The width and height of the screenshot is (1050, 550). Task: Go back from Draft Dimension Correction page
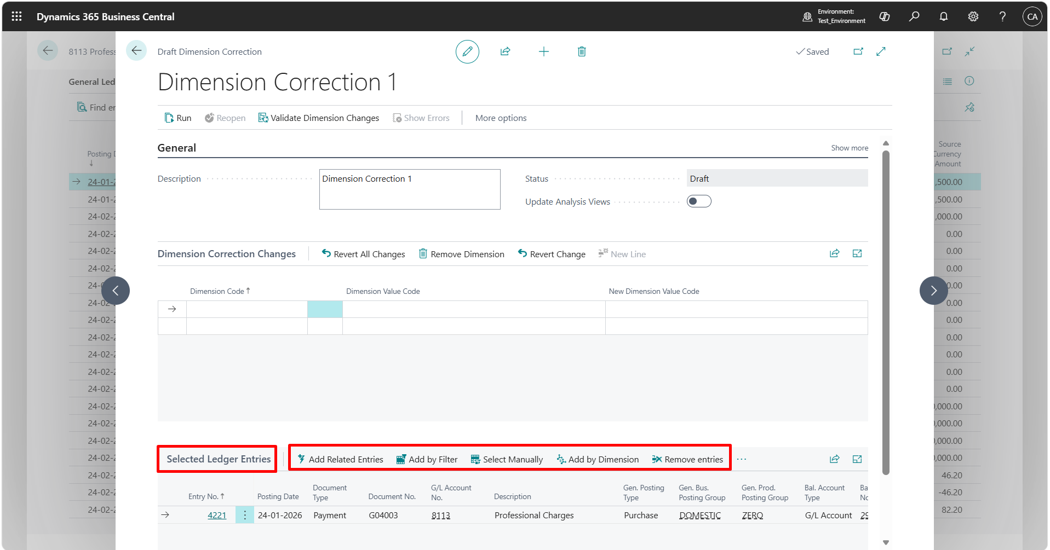click(136, 51)
